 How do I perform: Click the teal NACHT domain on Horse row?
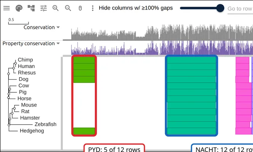tap(191, 99)
